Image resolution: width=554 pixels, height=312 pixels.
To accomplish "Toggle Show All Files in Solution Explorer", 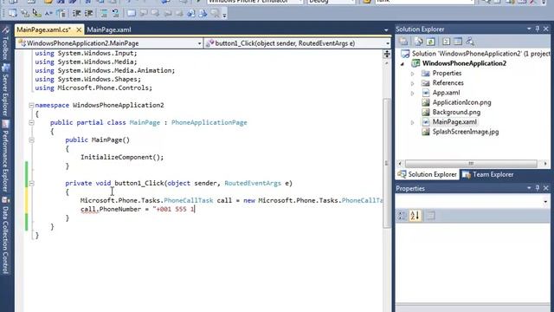I will 419,42.
